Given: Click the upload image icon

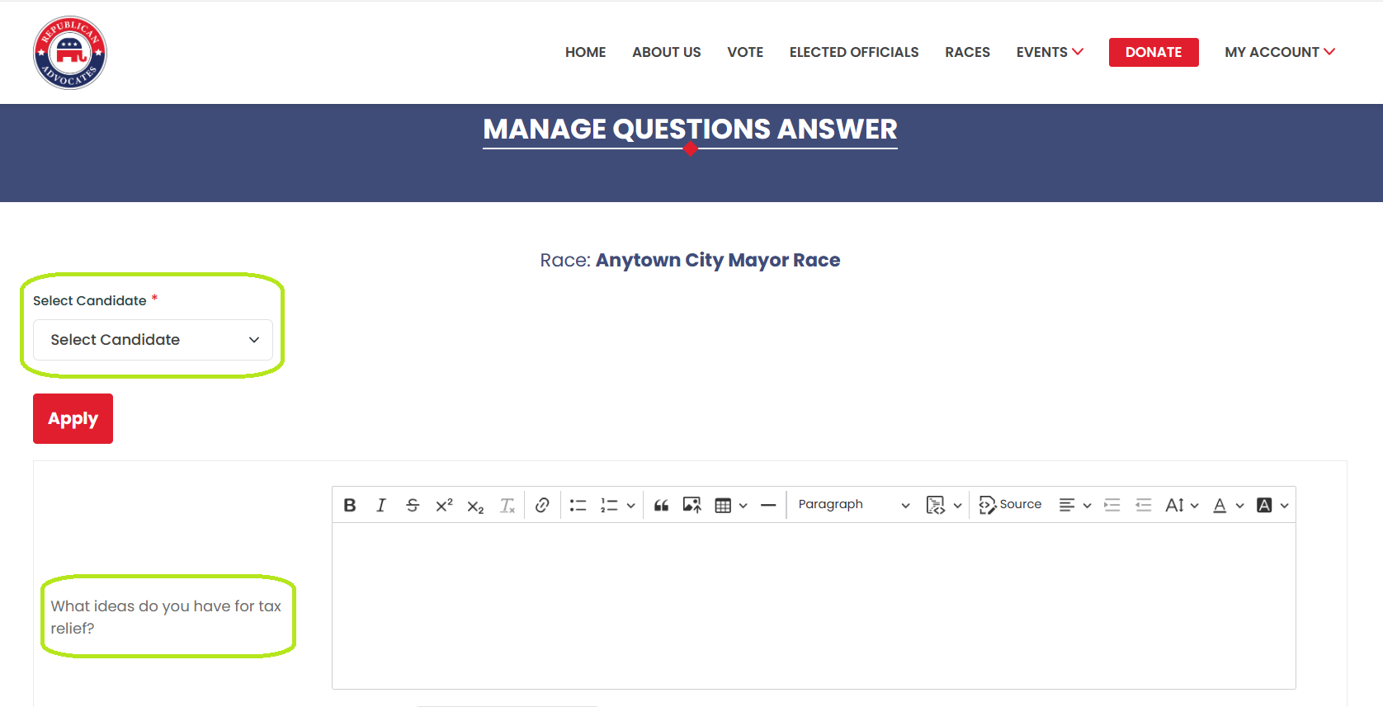Looking at the screenshot, I should 692,505.
